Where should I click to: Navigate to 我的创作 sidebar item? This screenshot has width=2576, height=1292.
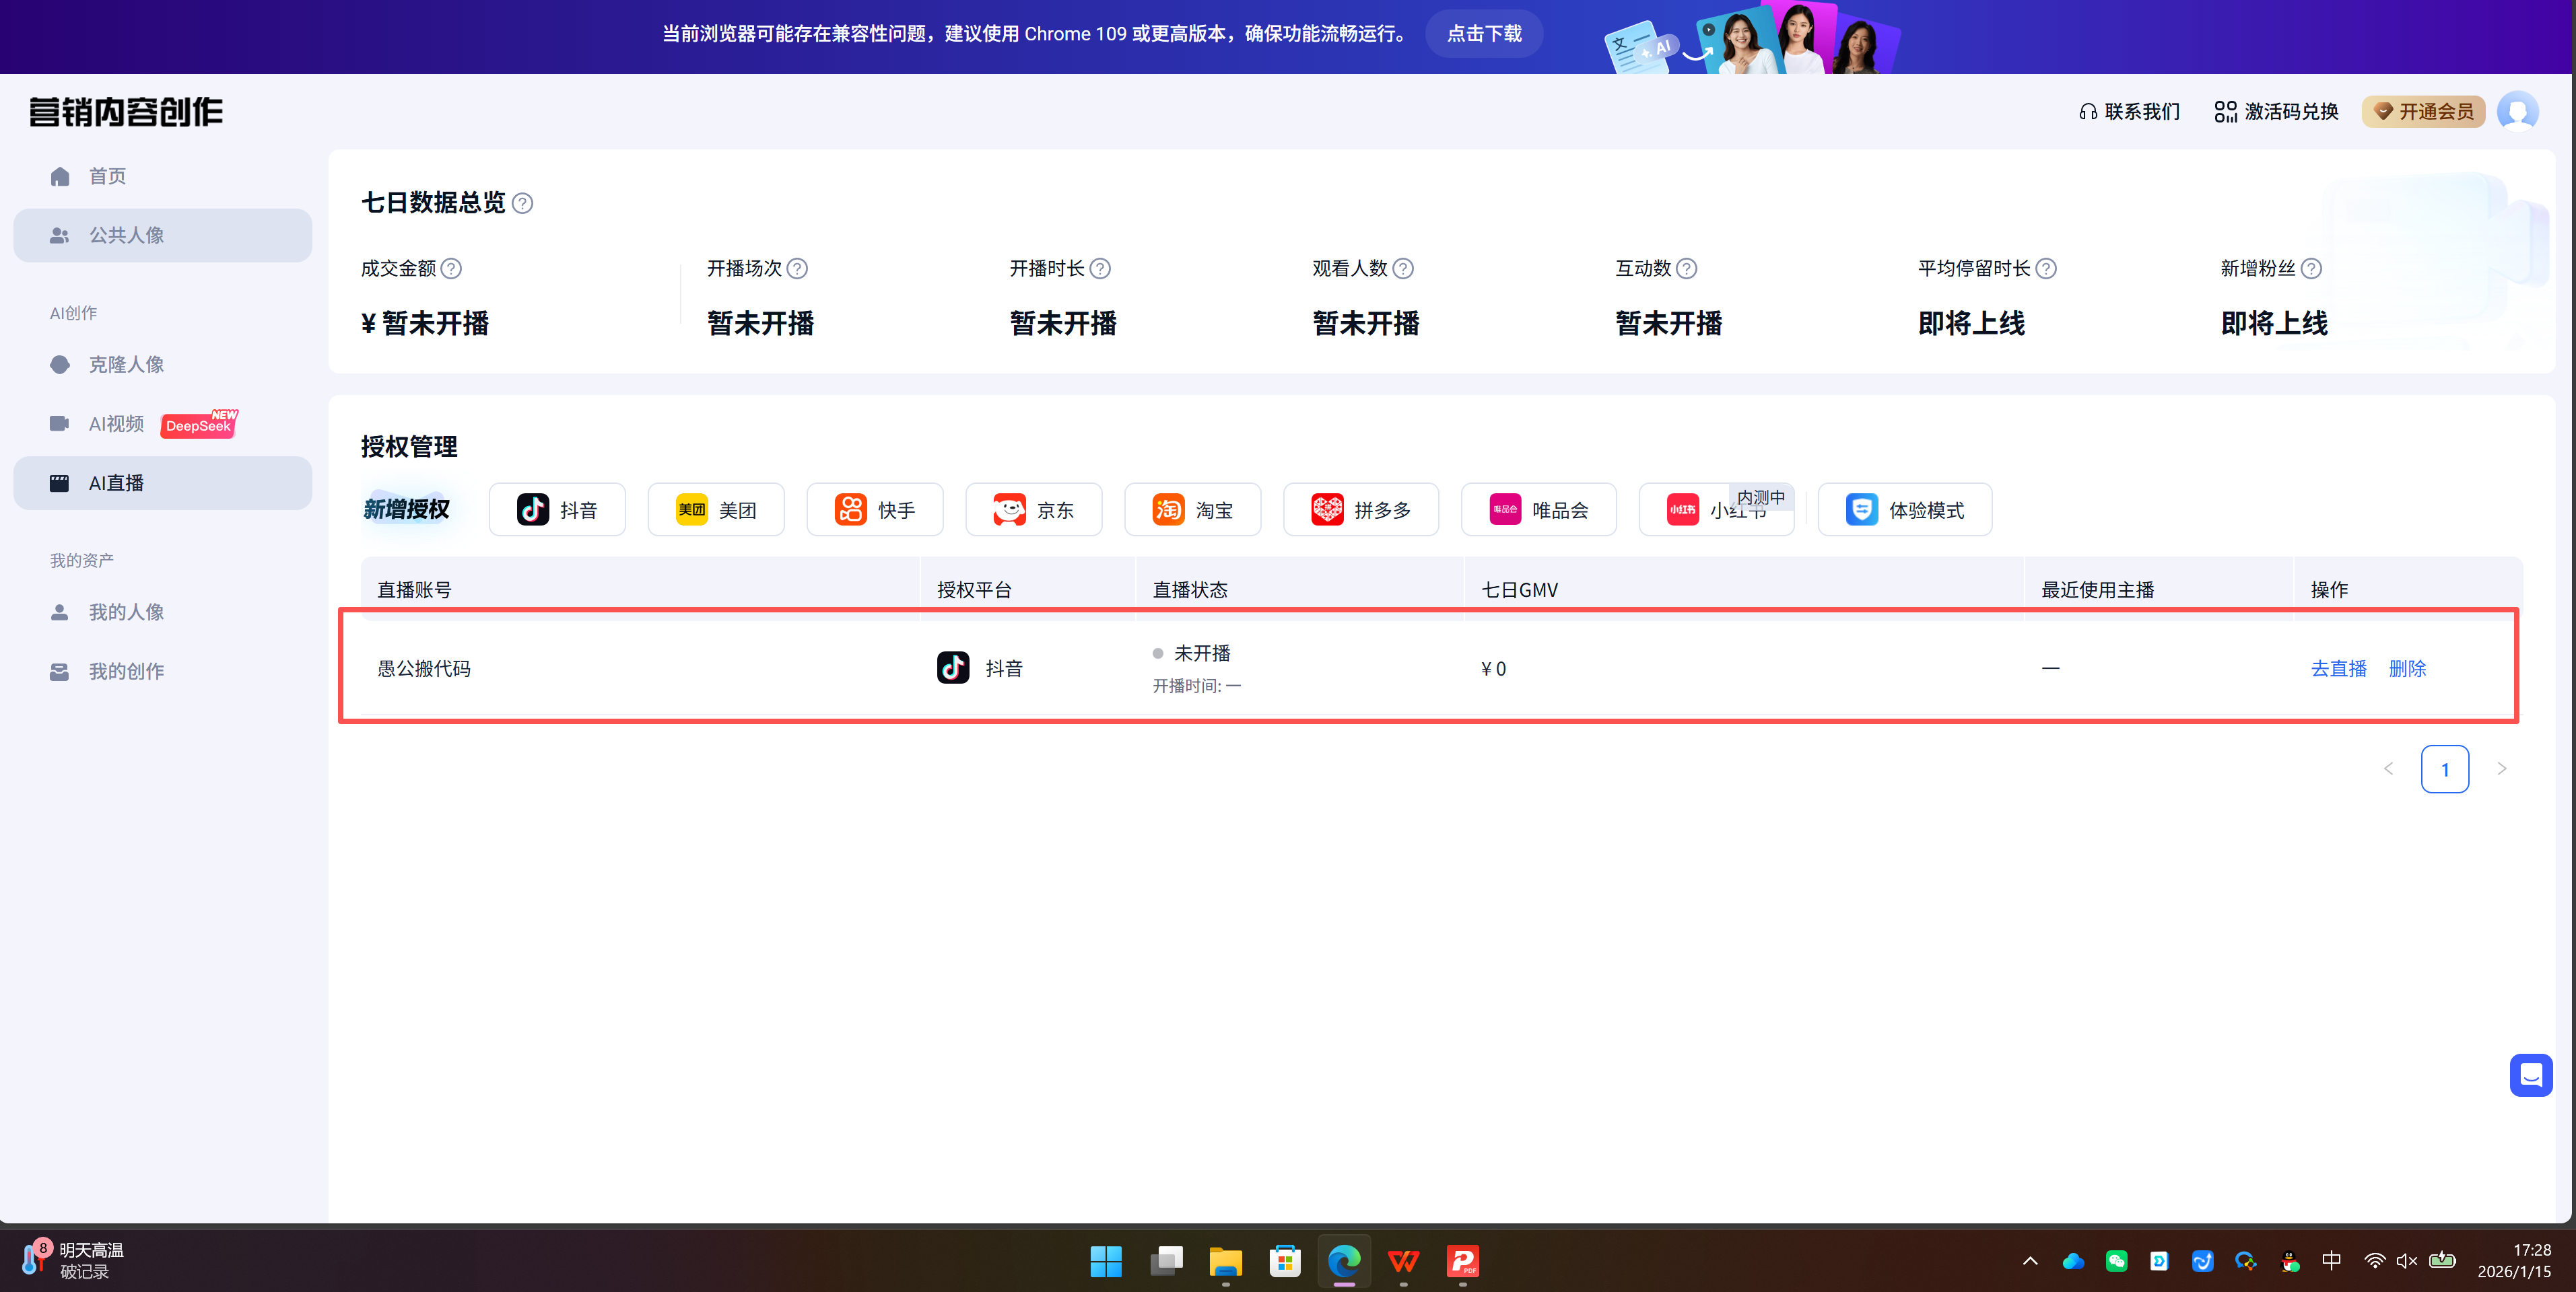click(126, 672)
